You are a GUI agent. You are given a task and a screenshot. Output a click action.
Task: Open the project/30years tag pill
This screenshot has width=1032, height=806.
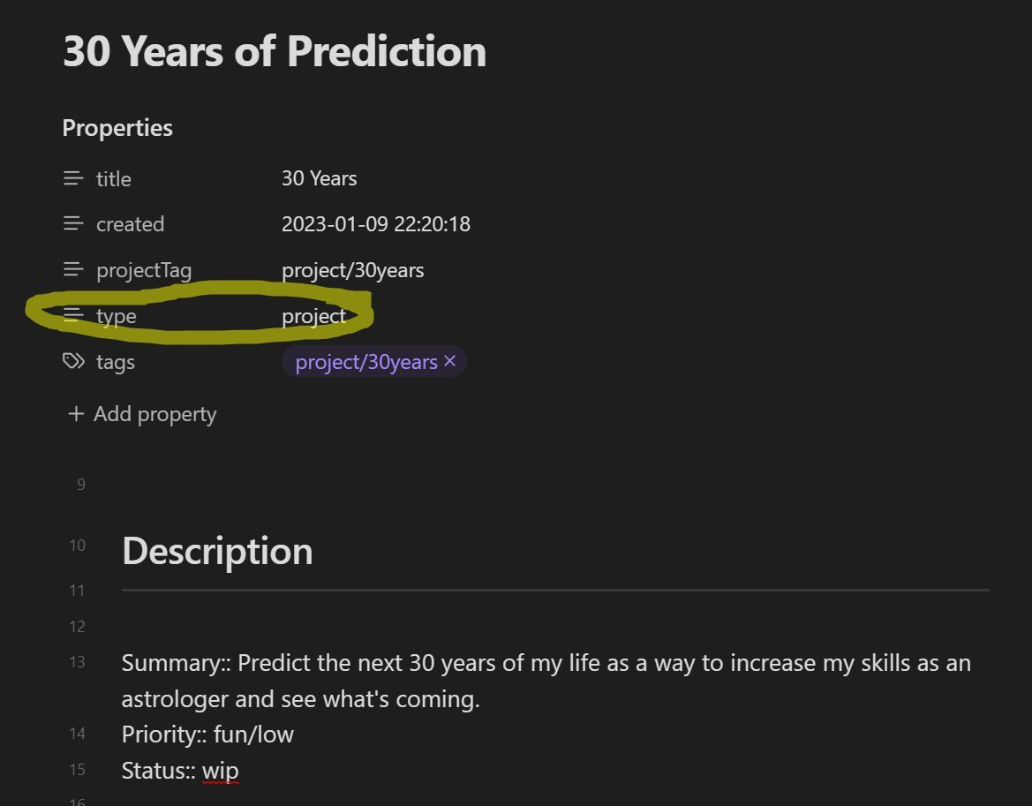365,362
